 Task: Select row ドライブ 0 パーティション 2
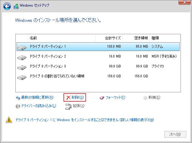98,56
